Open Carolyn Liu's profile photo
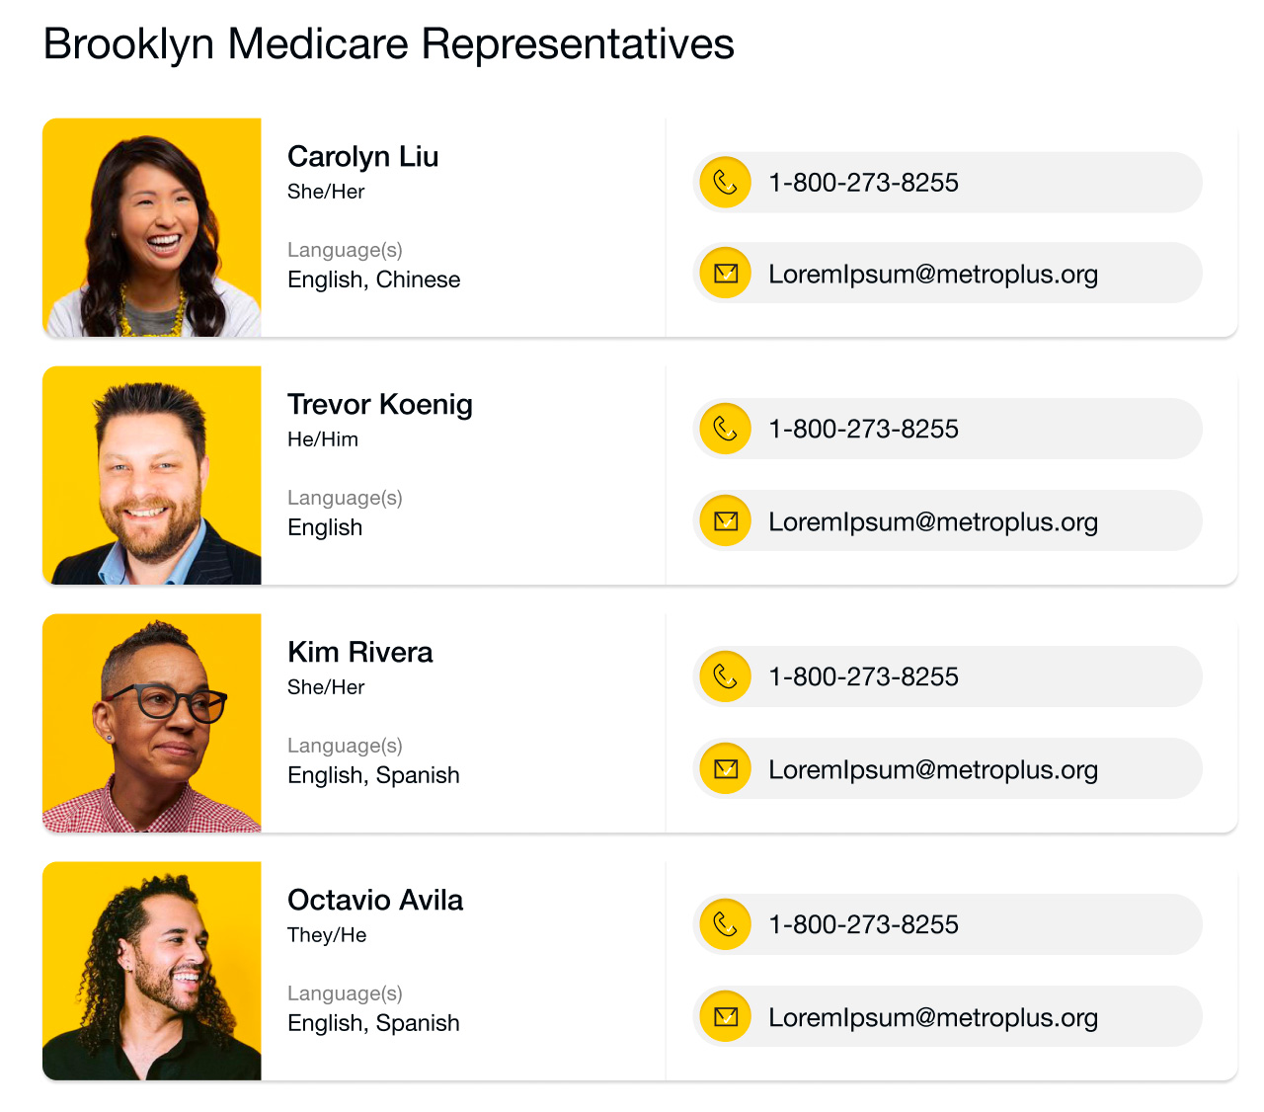The width and height of the screenshot is (1264, 1112). 152,228
